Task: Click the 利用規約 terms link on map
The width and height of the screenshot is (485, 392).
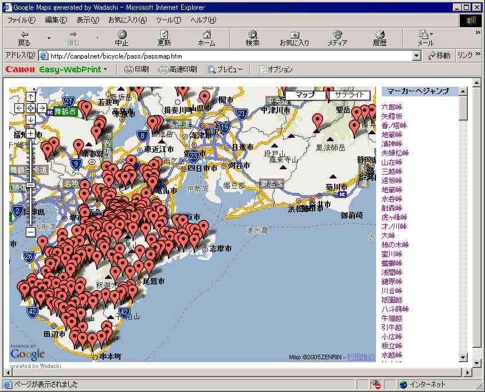Action: click(x=362, y=357)
